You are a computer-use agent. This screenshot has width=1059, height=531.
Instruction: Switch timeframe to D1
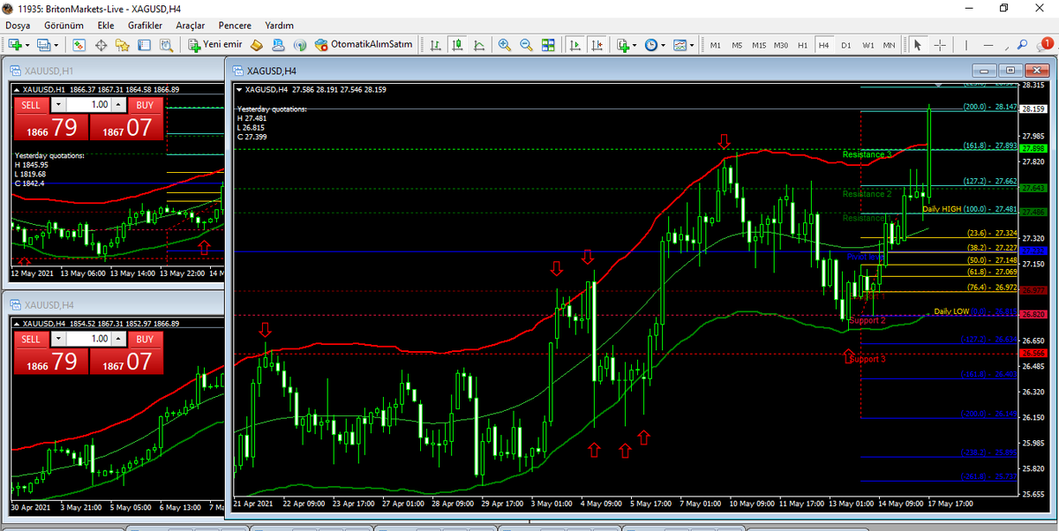tap(846, 44)
